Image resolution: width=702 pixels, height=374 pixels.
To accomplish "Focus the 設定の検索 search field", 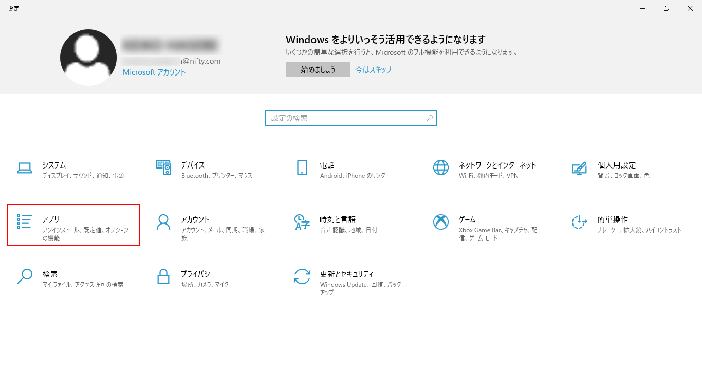I will click(x=351, y=118).
